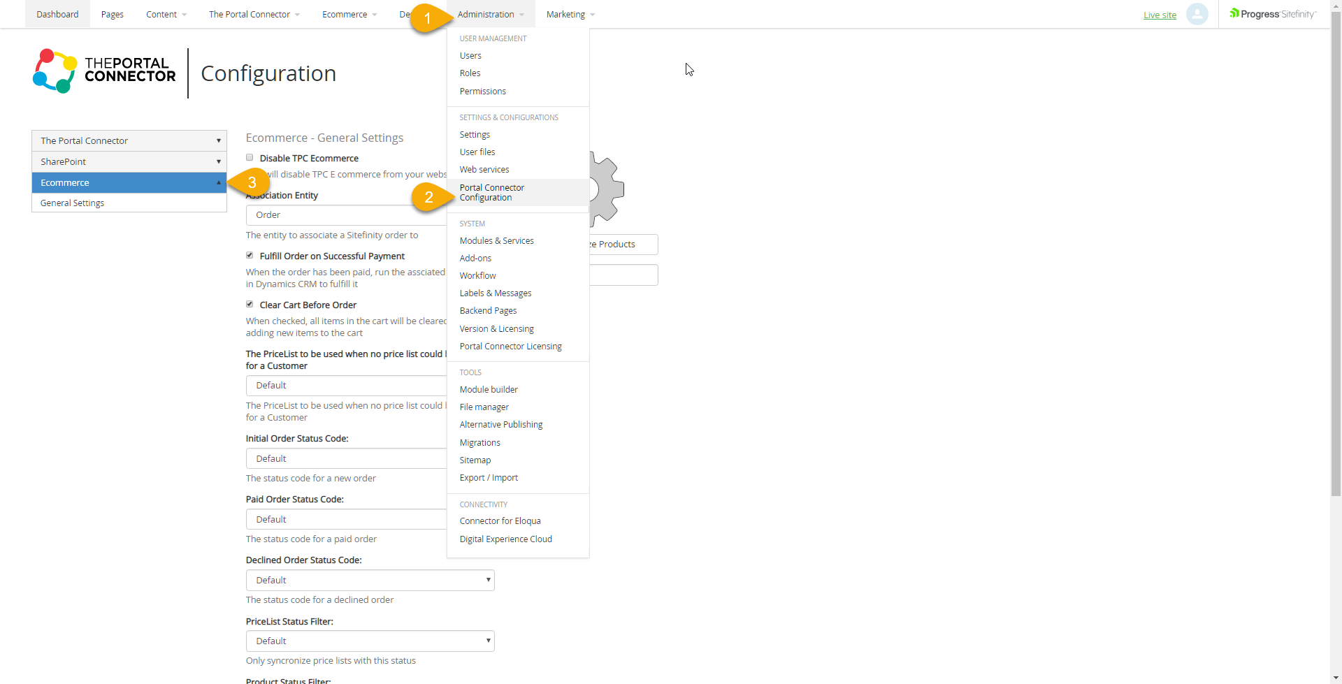This screenshot has width=1342, height=684.
Task: Expand The Portal Connector sidebar section
Action: click(x=129, y=140)
